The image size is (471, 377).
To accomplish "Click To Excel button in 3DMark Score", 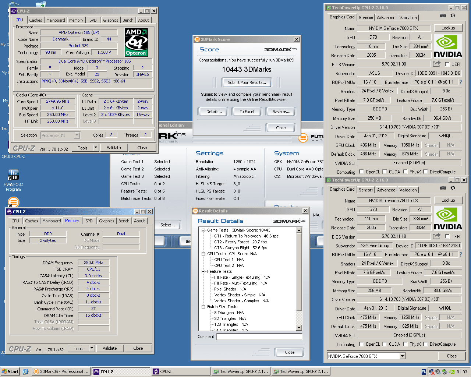I will [x=247, y=112].
